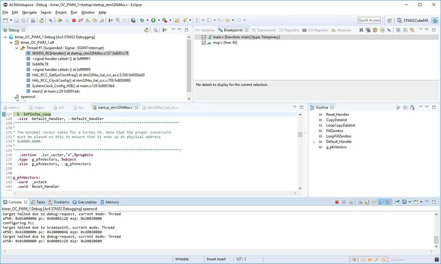Viewport: 441px width, 264px height.
Task: Collapse the timer_OC_PWM_1.elf tree node
Action: [x=11, y=42]
